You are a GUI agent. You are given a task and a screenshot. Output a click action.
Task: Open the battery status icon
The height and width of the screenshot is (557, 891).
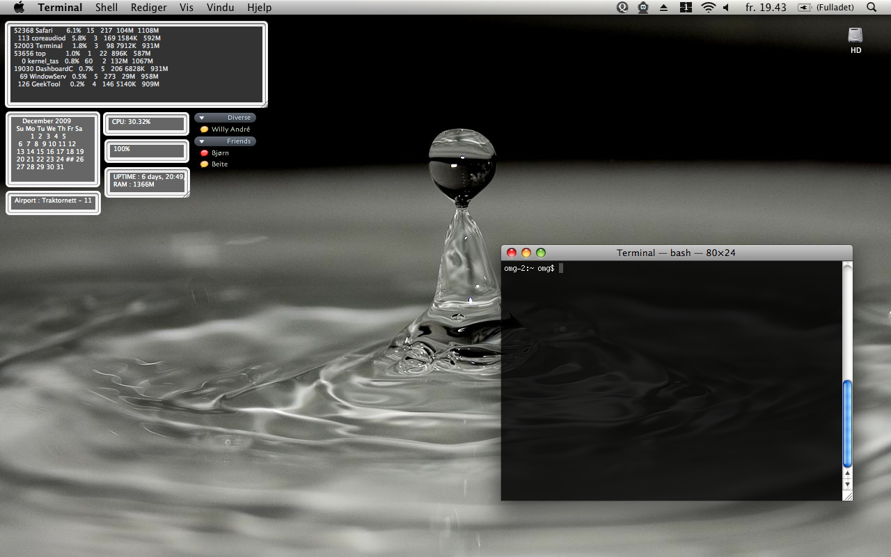point(805,8)
